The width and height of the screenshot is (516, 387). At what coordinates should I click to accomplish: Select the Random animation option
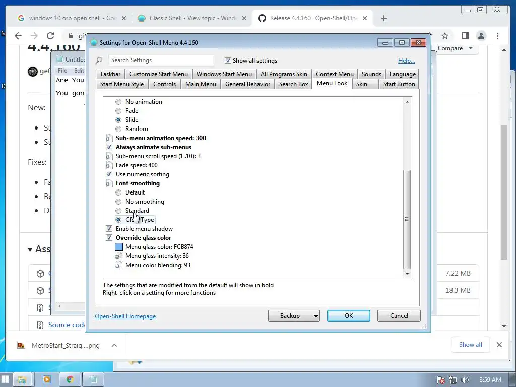118,129
